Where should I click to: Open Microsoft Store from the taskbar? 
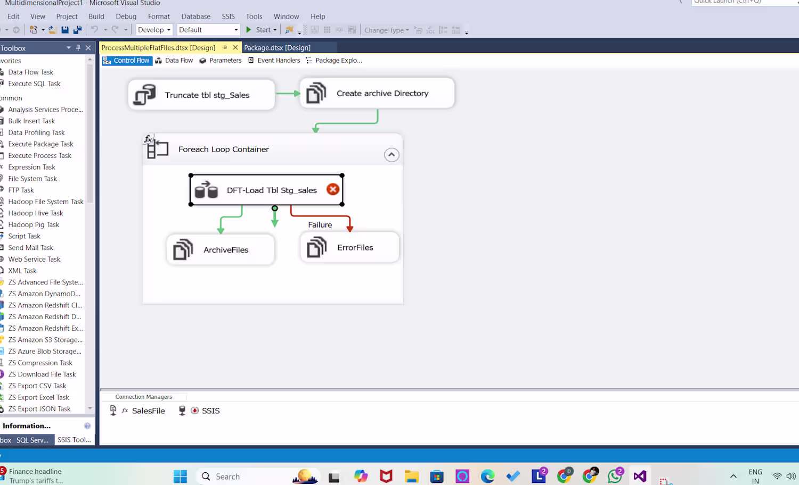[437, 476]
